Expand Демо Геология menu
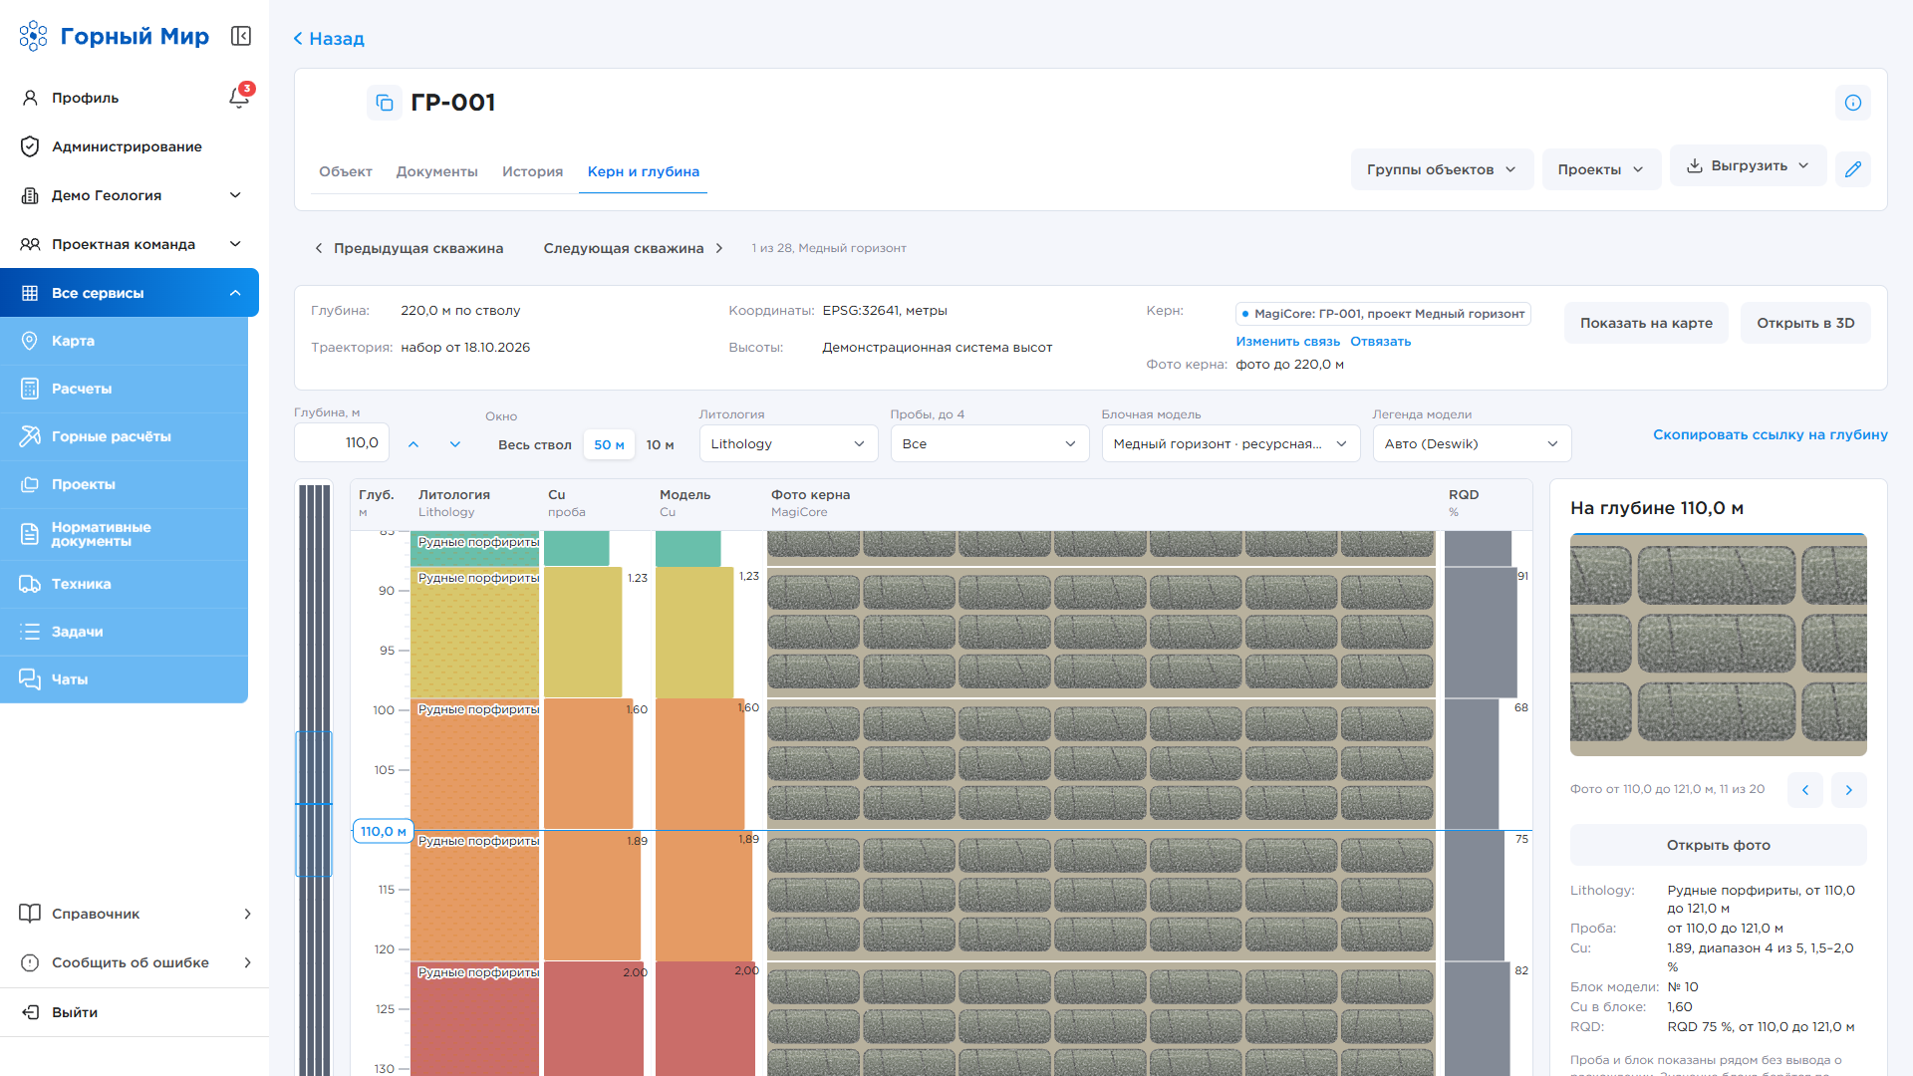The width and height of the screenshot is (1913, 1076). [x=130, y=195]
